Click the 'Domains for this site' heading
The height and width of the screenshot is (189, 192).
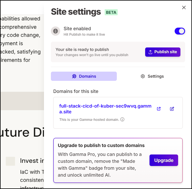click(76, 91)
